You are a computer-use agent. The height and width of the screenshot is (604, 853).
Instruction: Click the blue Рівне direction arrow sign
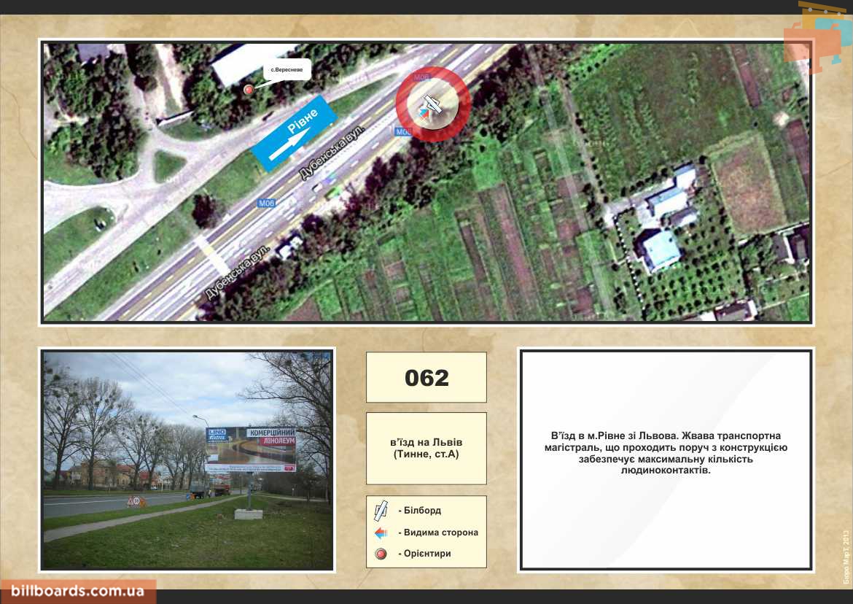coord(295,133)
